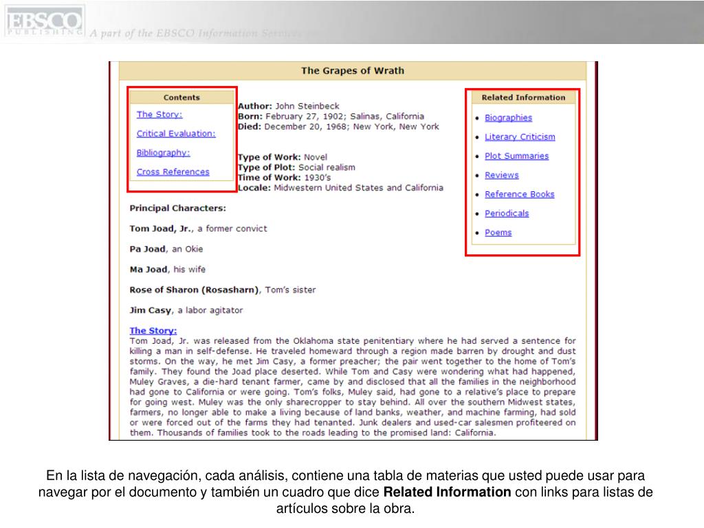
Task: Click the Related Information box header
Action: click(523, 98)
